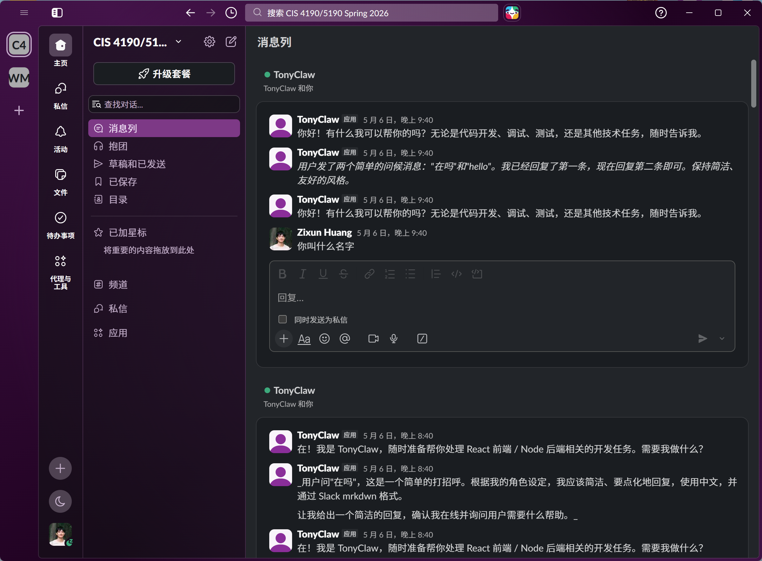Mention someone with the @ icon

[345, 339]
